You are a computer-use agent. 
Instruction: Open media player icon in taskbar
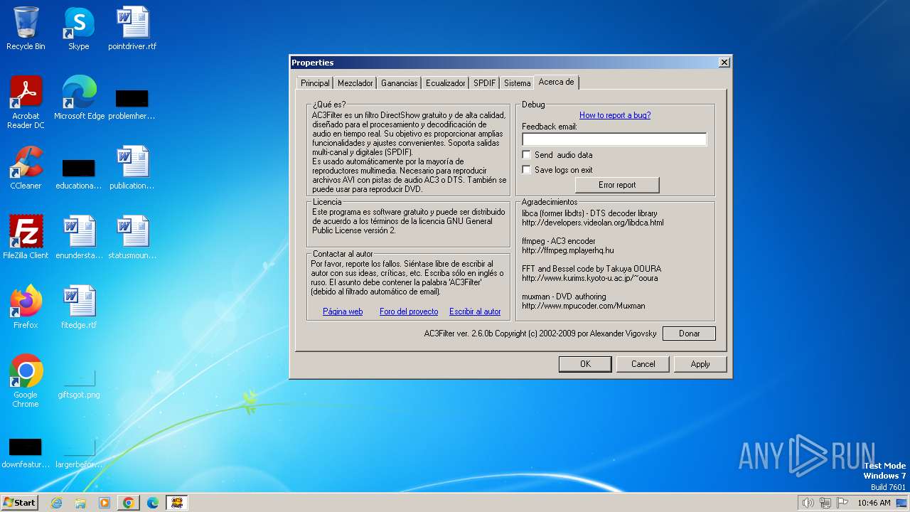[x=105, y=503]
